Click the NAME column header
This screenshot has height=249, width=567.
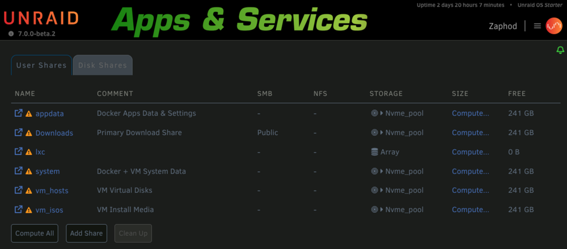(x=25, y=94)
